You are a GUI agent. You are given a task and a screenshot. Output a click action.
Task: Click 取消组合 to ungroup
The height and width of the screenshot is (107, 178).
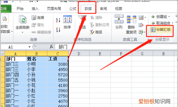[161, 23]
